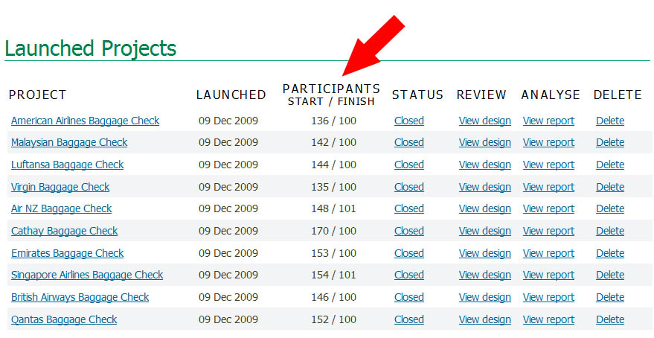Delete the Luftansa Baggage Check project
This screenshot has height=338, width=654.
[610, 165]
